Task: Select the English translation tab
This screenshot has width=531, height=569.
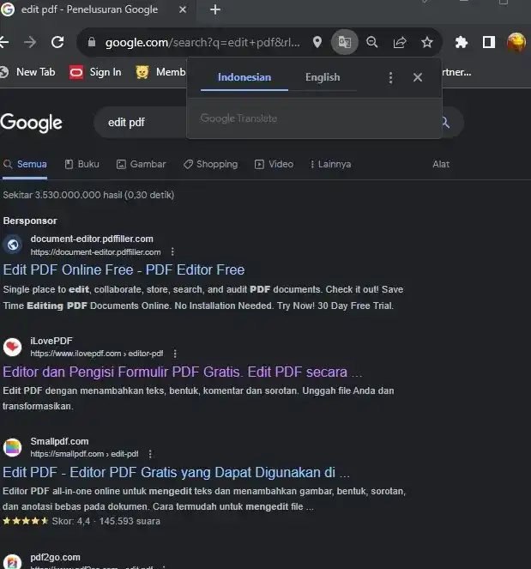Action: point(323,77)
